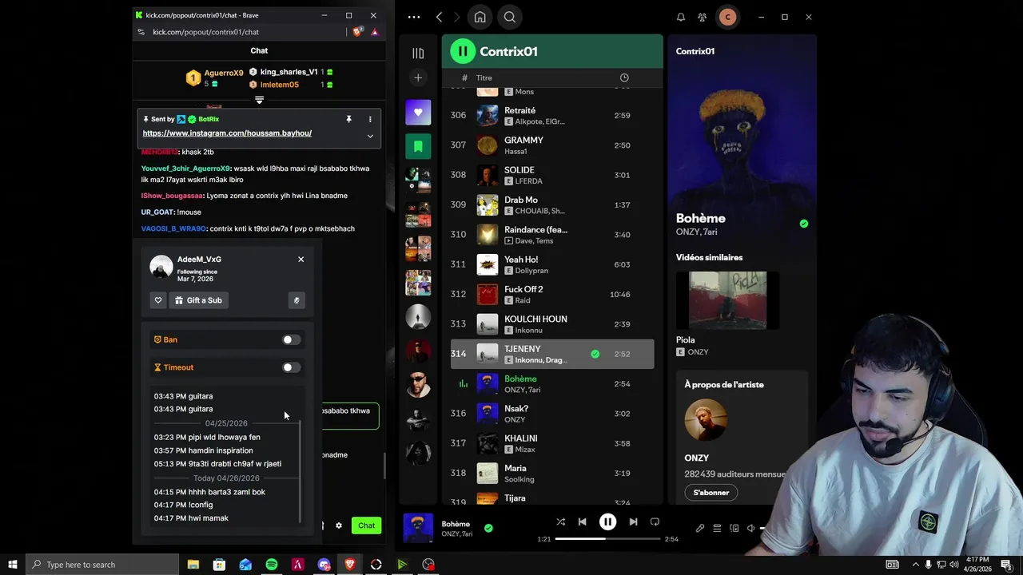Viewport: 1023px width, 575px height.
Task: Open the pinned Instagram link in Kick chat
Action: [227, 133]
